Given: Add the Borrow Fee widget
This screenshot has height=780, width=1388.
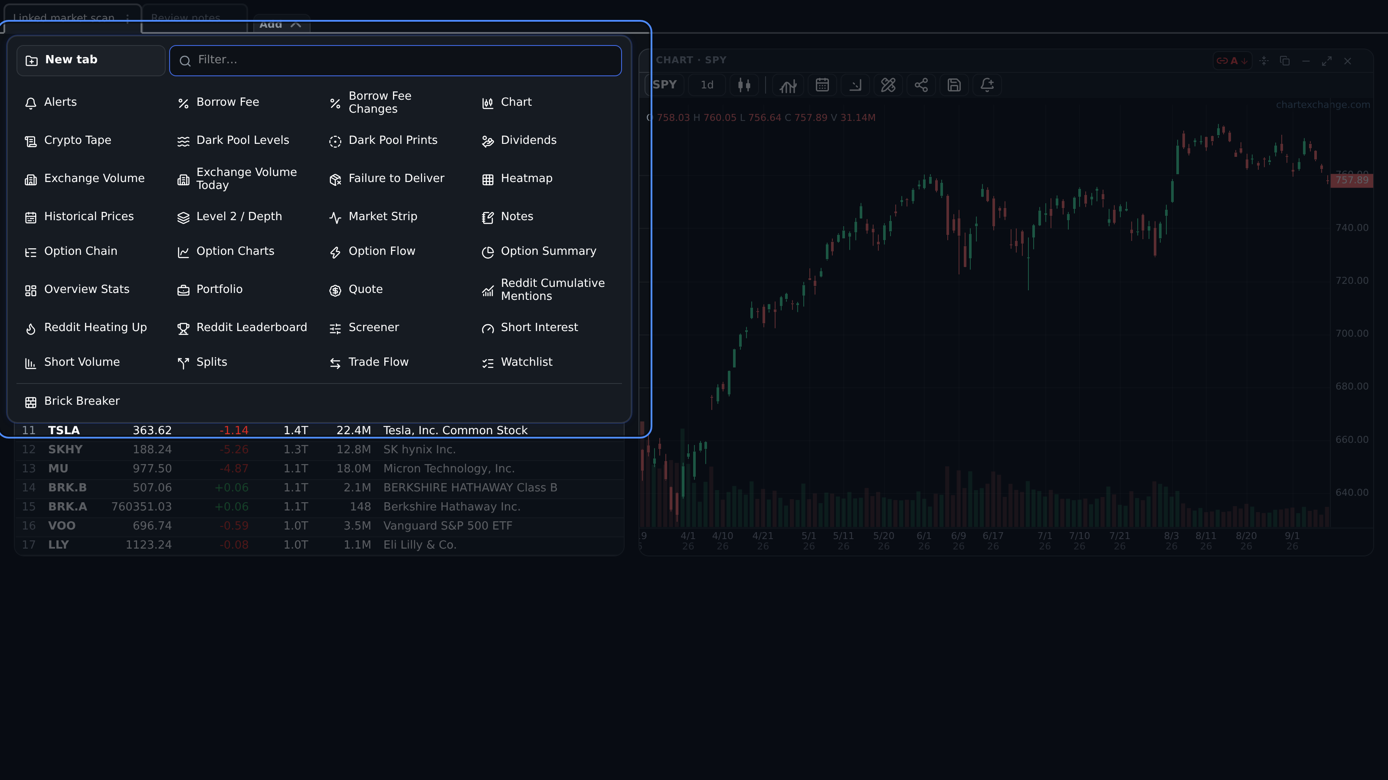Looking at the screenshot, I should pyautogui.click(x=218, y=102).
